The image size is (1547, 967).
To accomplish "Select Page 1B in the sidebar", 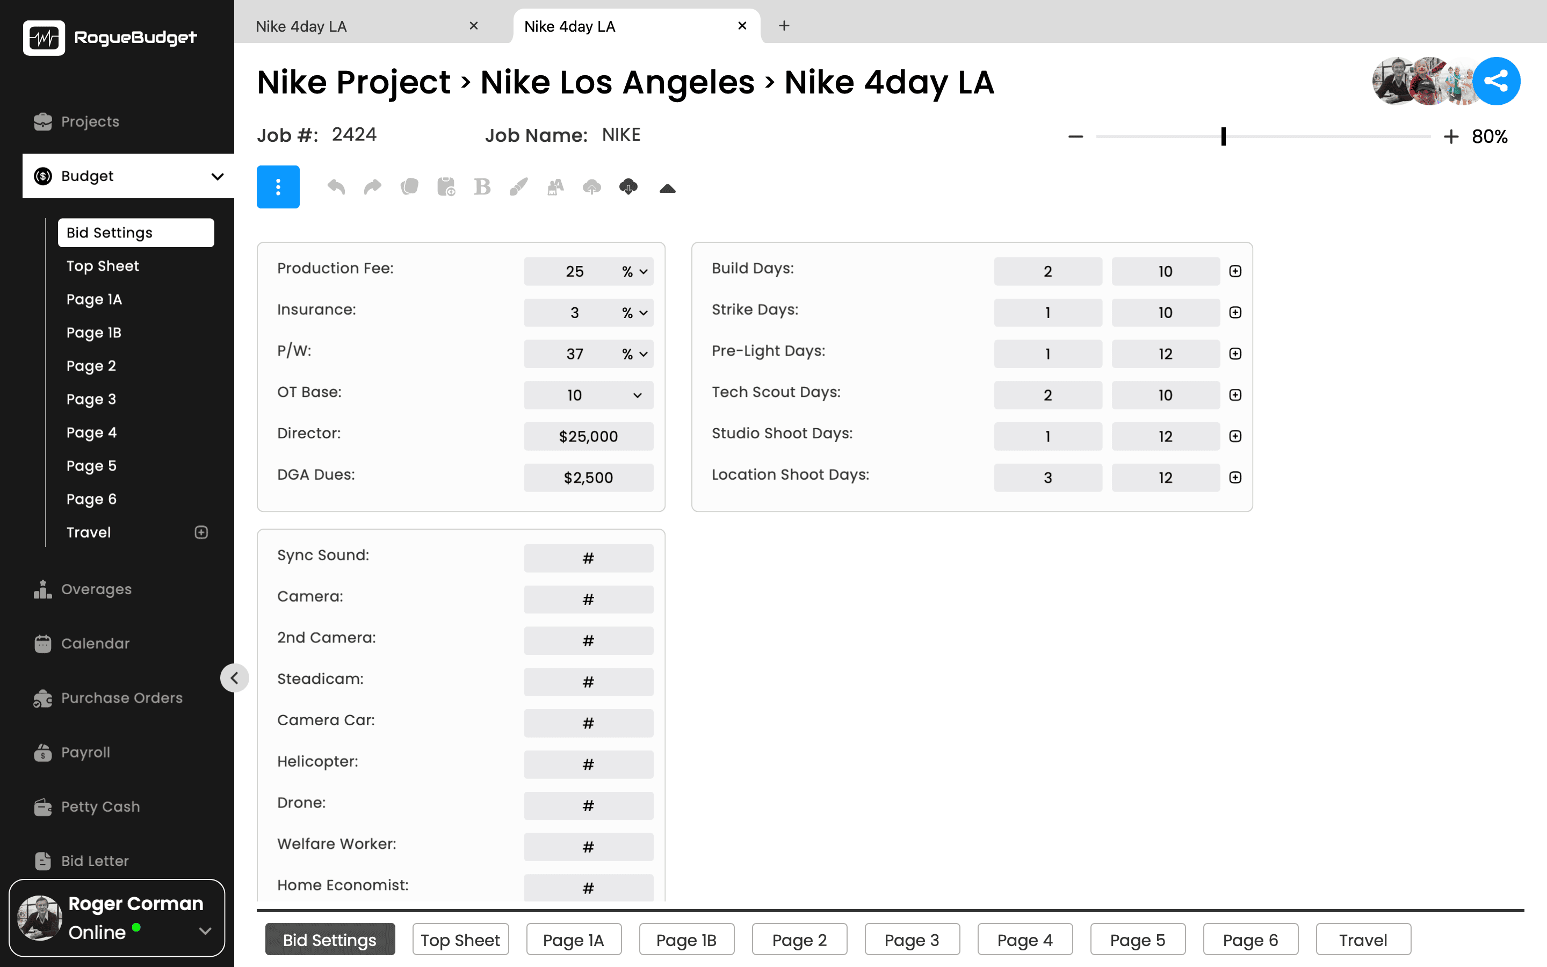I will 94,333.
